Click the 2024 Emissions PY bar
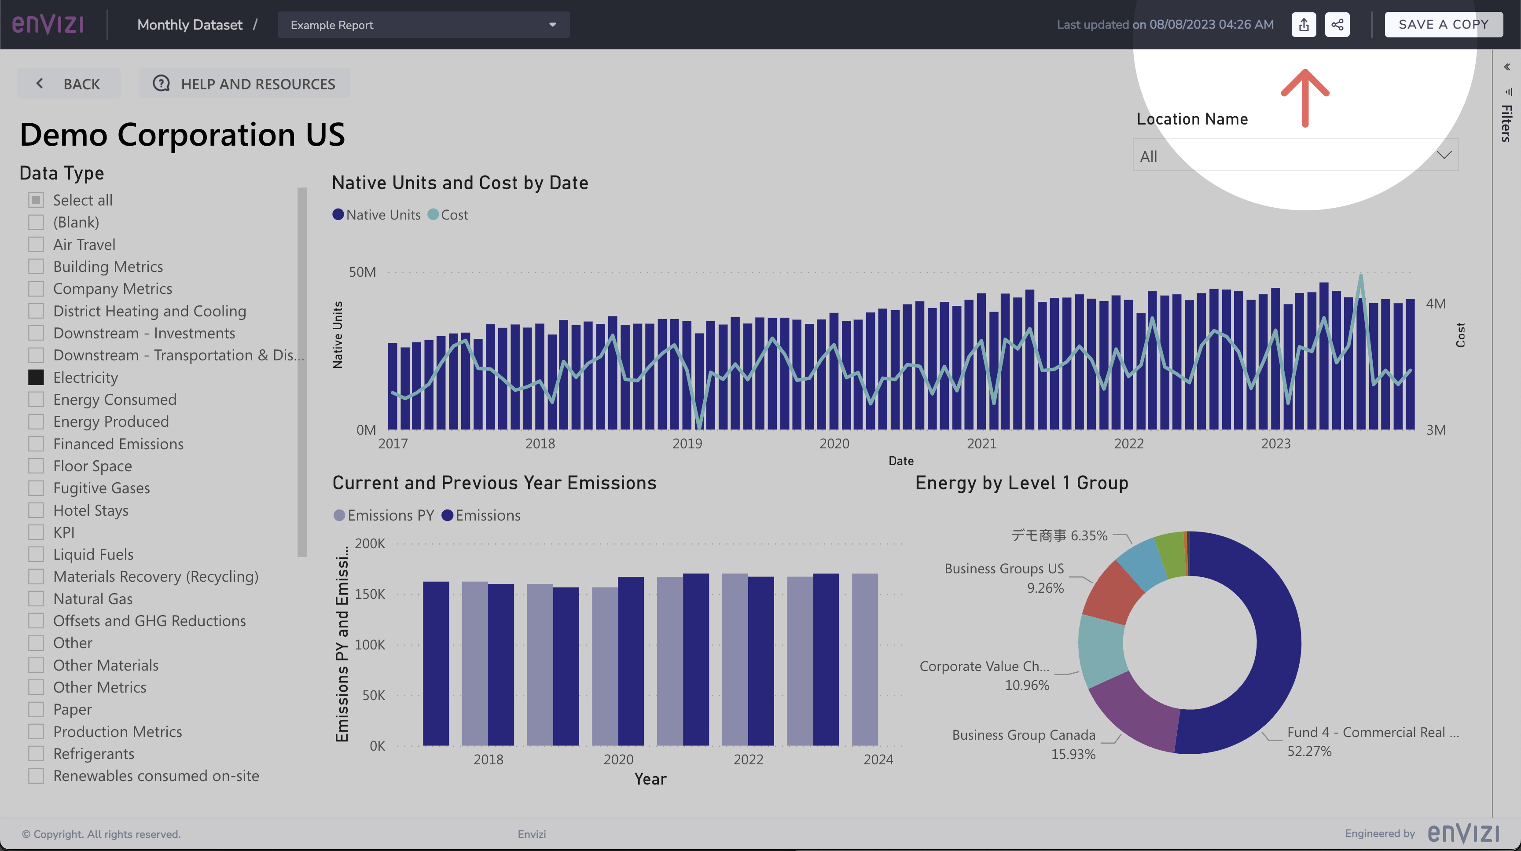This screenshot has height=851, width=1521. click(x=864, y=659)
